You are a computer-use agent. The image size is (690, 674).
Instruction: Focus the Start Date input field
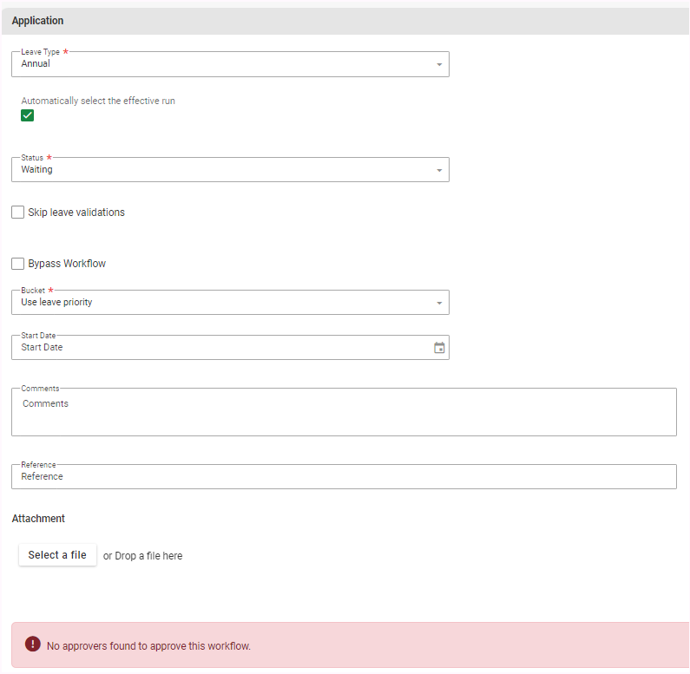(217, 348)
